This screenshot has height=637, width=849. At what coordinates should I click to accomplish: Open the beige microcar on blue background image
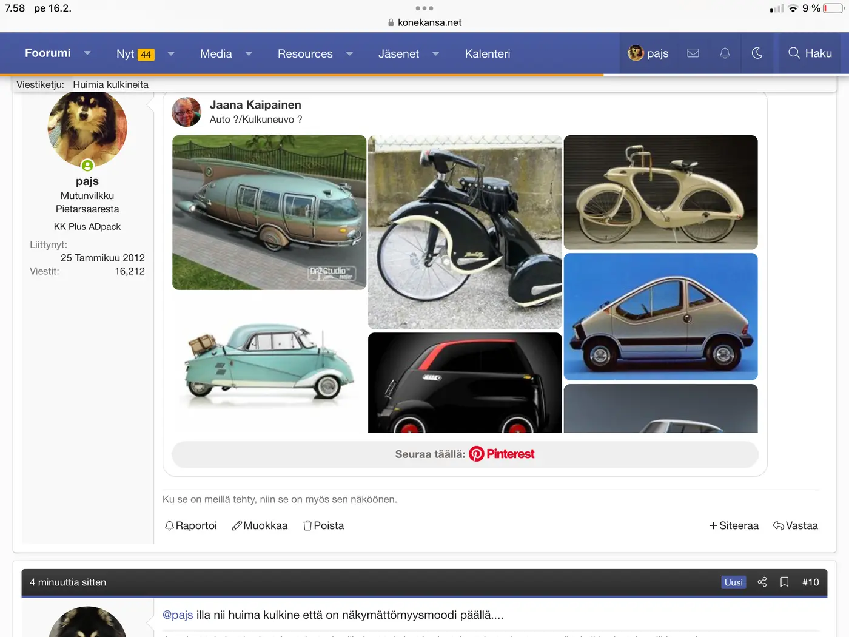(x=661, y=317)
